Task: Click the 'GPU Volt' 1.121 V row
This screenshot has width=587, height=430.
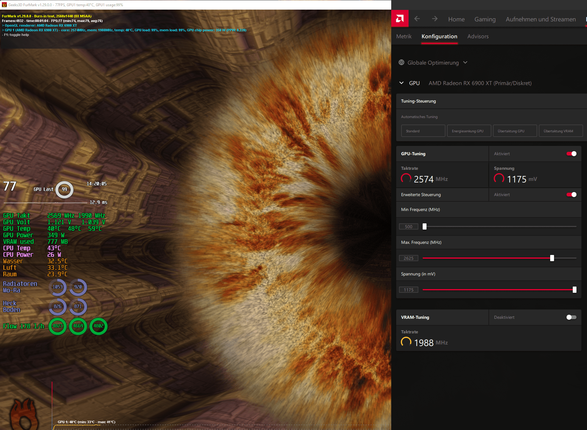Action: click(x=54, y=222)
